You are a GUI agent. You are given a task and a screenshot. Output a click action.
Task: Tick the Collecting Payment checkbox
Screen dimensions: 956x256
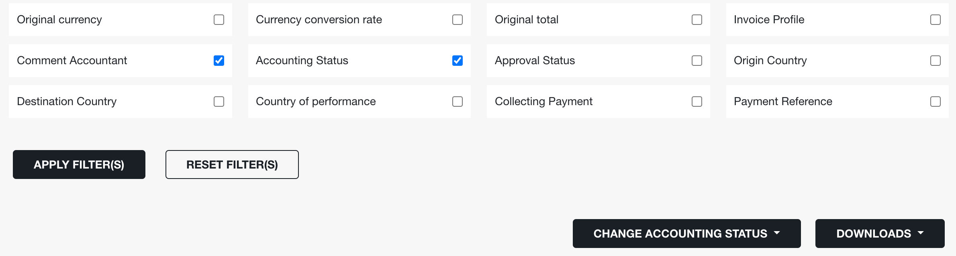[x=697, y=102]
